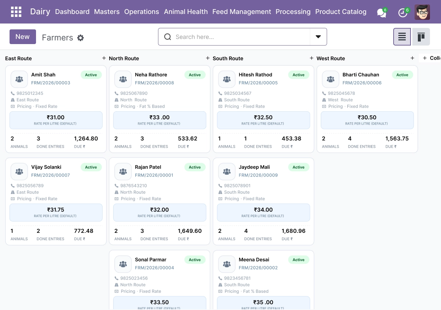
Task: Open the messages chat icon
Action: point(382,12)
